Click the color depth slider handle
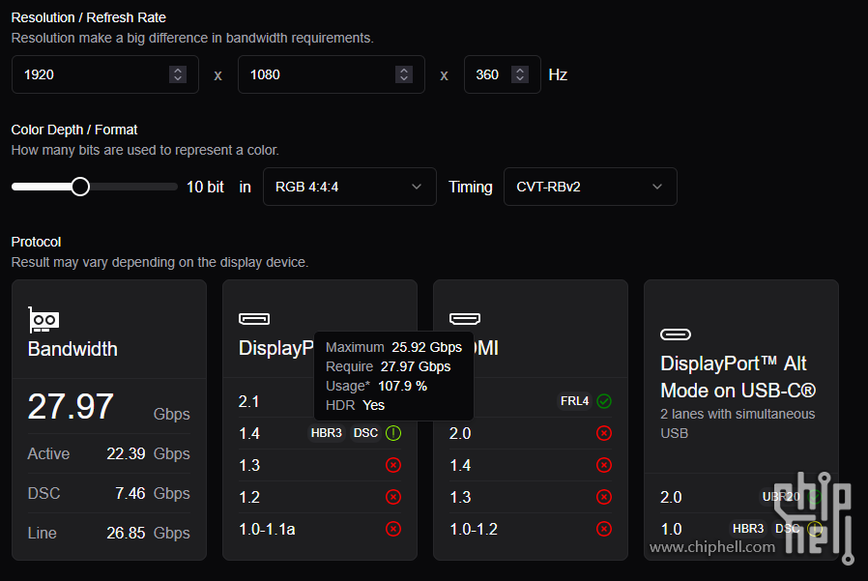 [x=80, y=187]
